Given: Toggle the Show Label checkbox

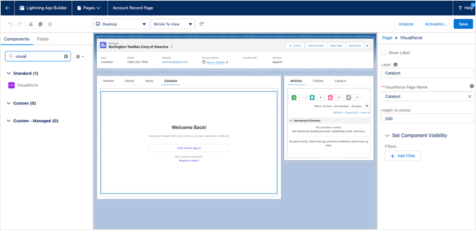Looking at the screenshot, I should click(384, 52).
